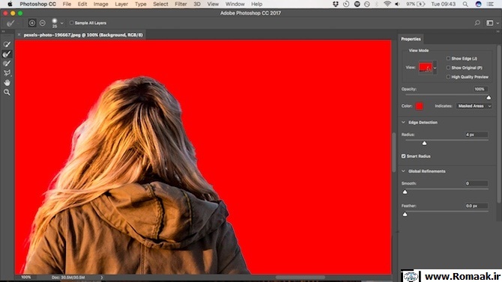Enable High Quality Preview option
This screenshot has width=502, height=282.
(448, 77)
